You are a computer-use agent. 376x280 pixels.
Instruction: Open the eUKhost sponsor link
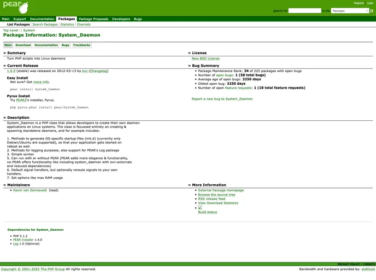368,269
